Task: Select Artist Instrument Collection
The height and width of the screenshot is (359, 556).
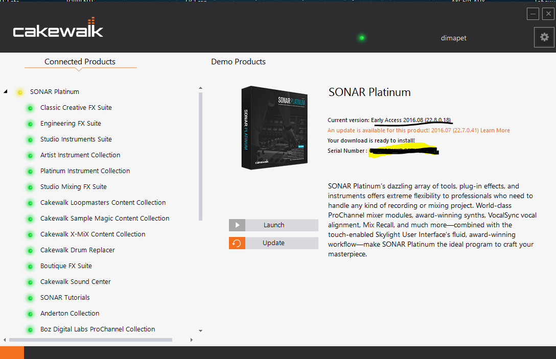Action: pyautogui.click(x=80, y=155)
